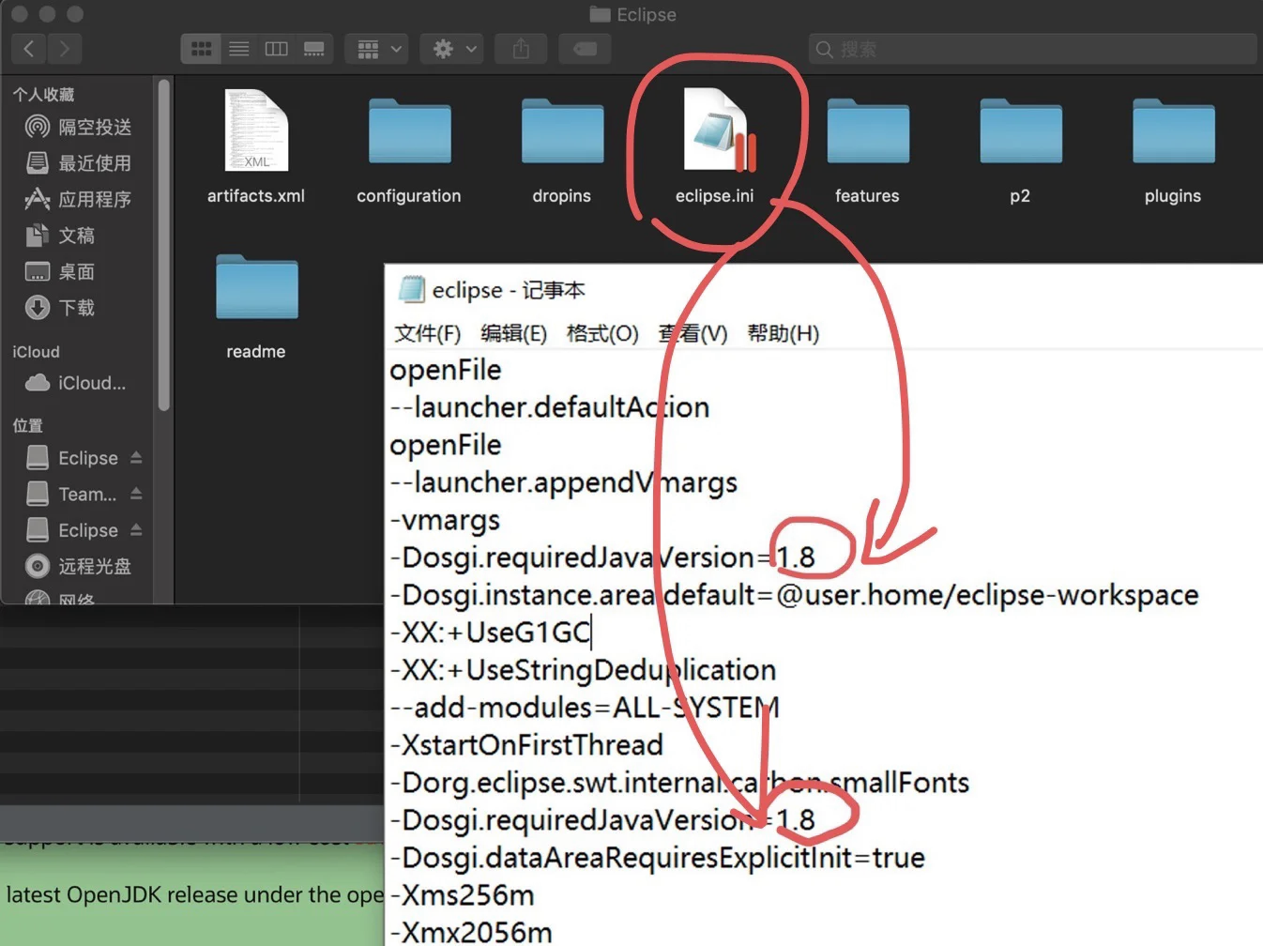The image size is (1263, 946).
Task: Click the line "-vmargs" in Notepad
Action: [x=445, y=520]
